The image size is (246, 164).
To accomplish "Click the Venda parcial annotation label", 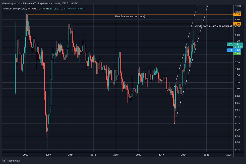I will [x=213, y=26].
